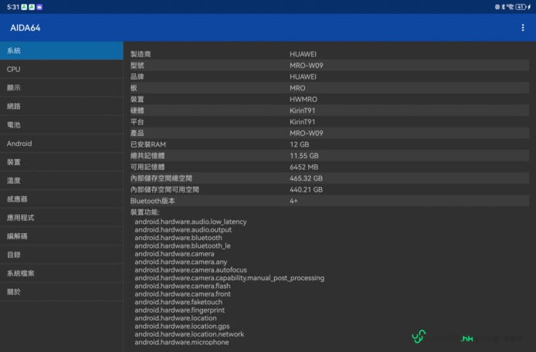Click the AIDA64 app title

(x=25, y=28)
